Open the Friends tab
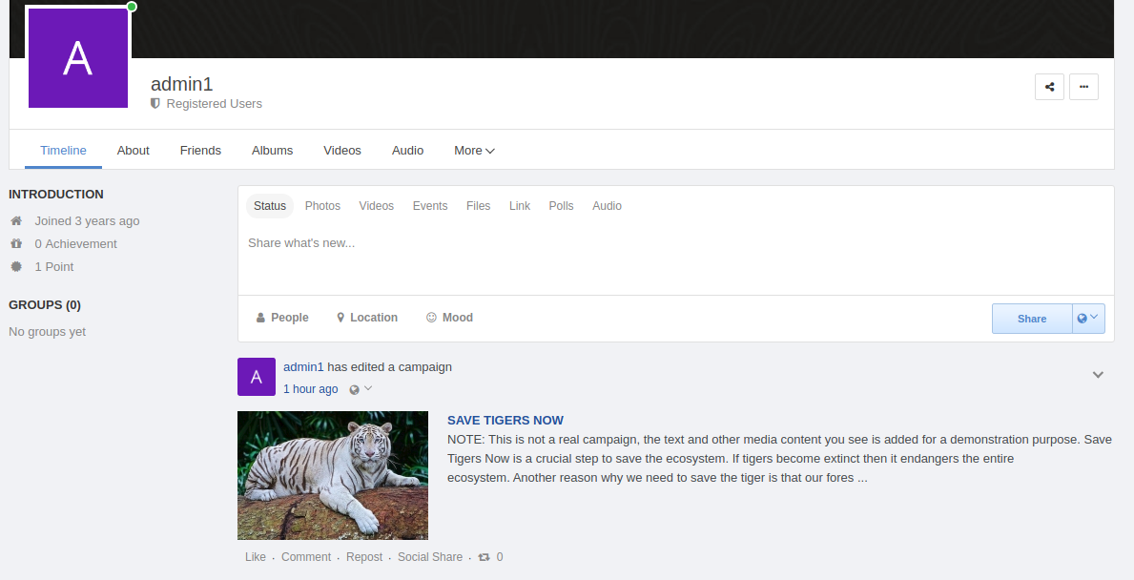The height and width of the screenshot is (580, 1134). point(200,151)
